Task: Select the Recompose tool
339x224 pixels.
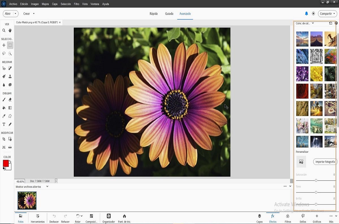Action: coord(10,139)
